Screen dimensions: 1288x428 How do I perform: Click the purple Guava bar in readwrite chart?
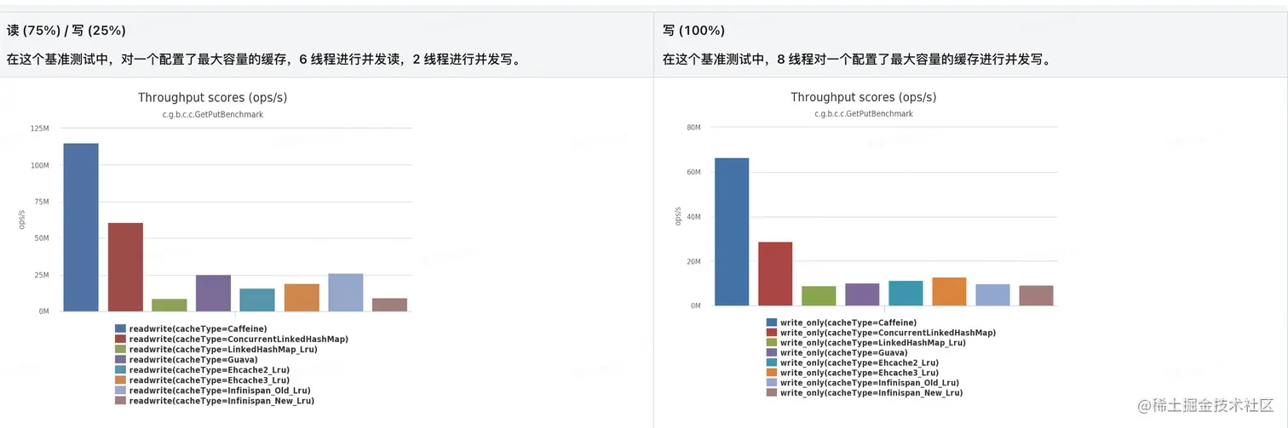(213, 293)
